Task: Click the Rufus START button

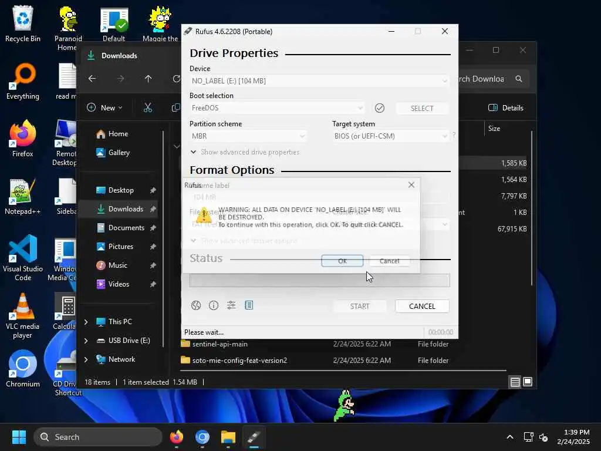Action: (x=360, y=306)
